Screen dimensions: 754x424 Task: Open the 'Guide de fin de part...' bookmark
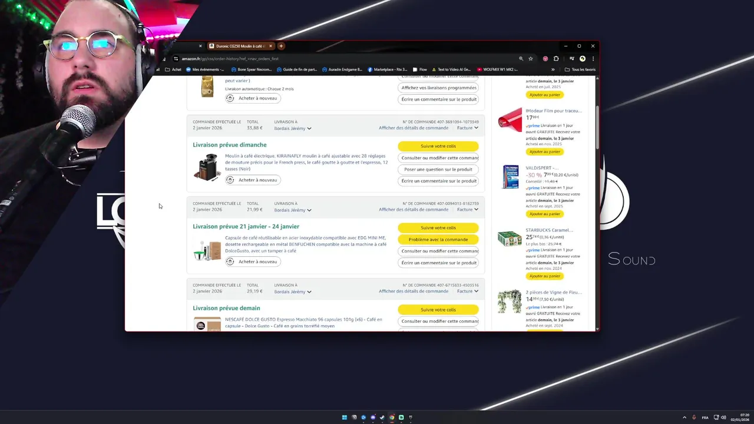coord(297,69)
